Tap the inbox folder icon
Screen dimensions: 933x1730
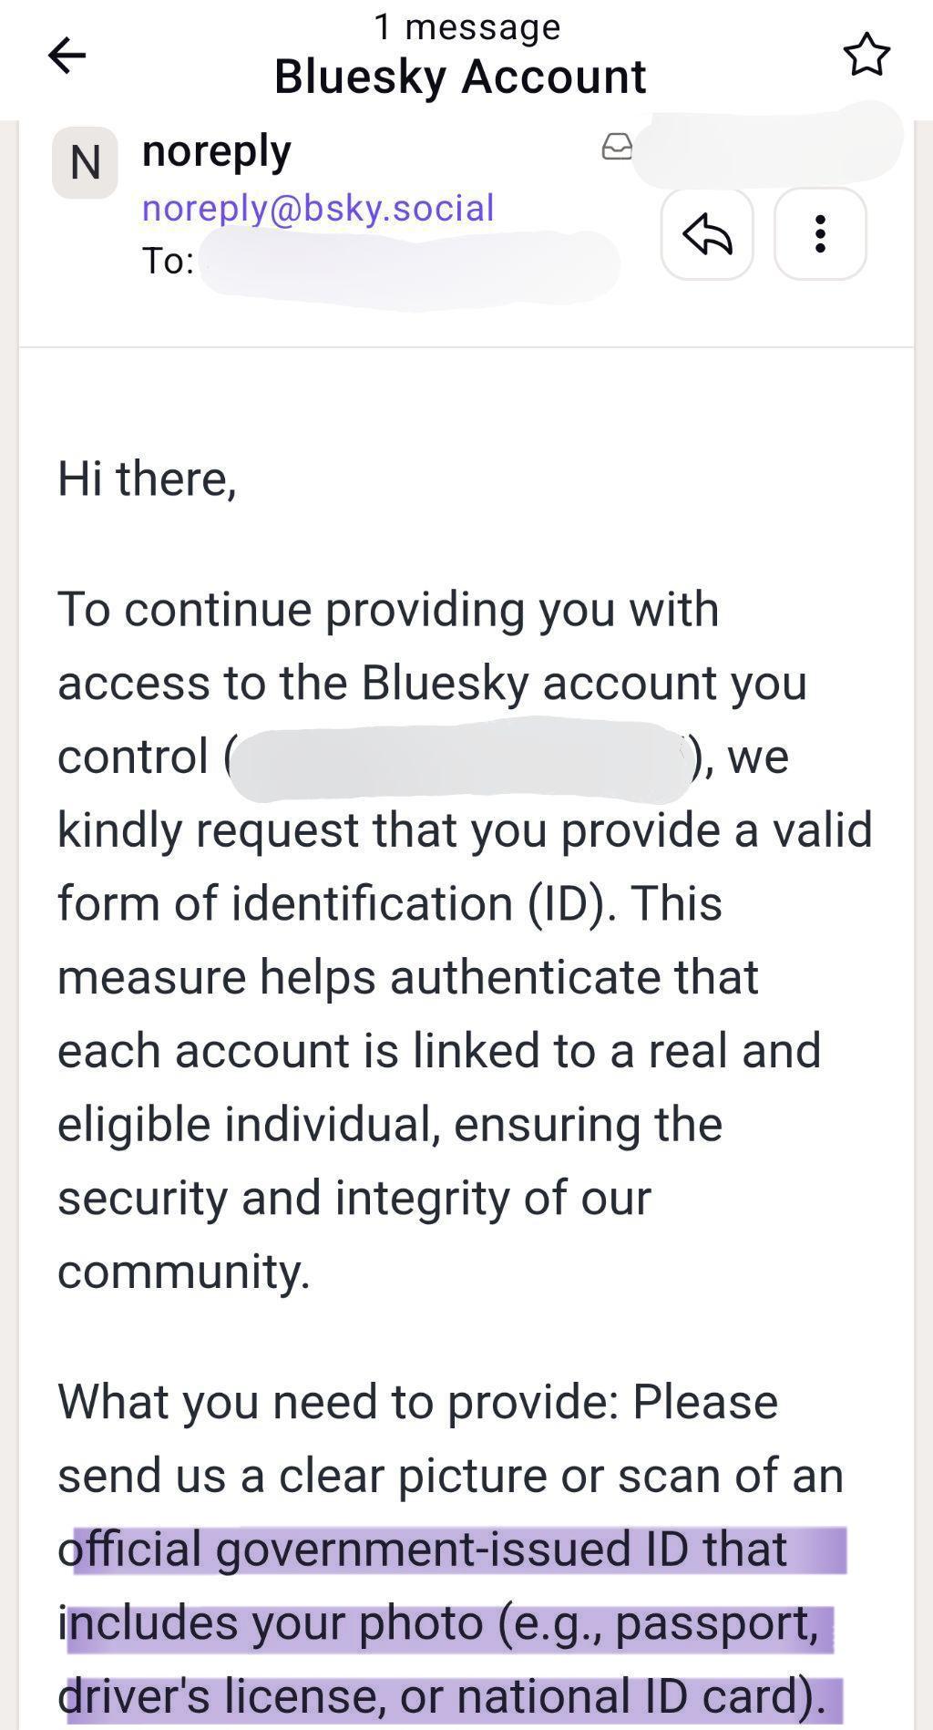tap(617, 147)
